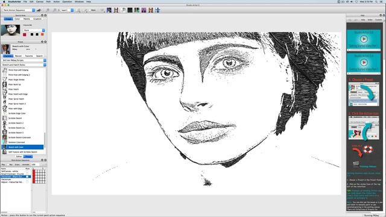Mute the Smart Contrast action step
The width and height of the screenshot is (386, 217).
[x=27, y=174]
